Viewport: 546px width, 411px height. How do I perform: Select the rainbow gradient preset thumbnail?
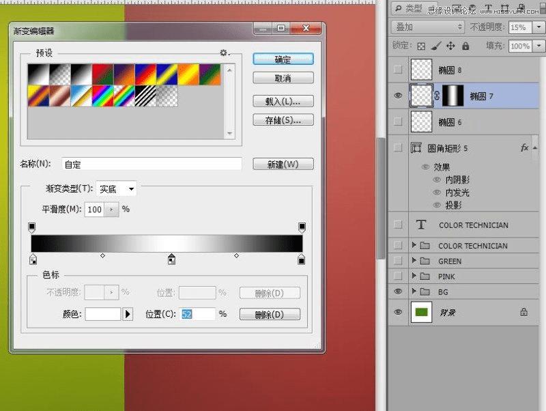point(102,96)
